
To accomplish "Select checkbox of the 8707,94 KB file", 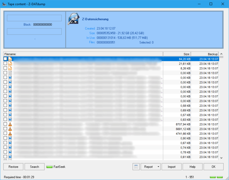I will tap(5, 124).
